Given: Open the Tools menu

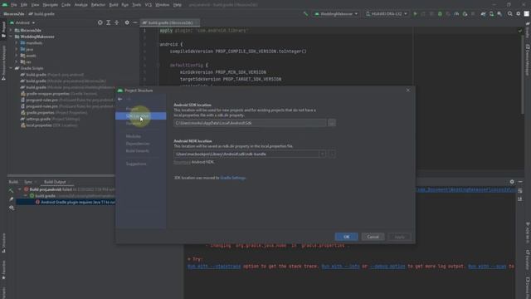Looking at the screenshot, I should 136,5.
